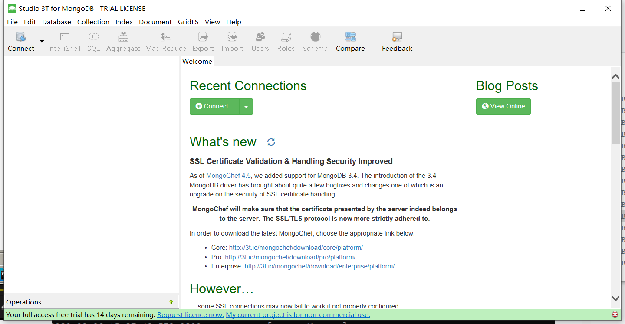
Task: Click the Export toolbar icon
Action: pos(203,42)
